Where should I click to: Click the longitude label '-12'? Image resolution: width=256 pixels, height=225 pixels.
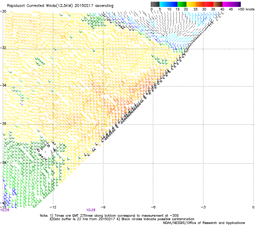pyautogui.click(x=53, y=207)
